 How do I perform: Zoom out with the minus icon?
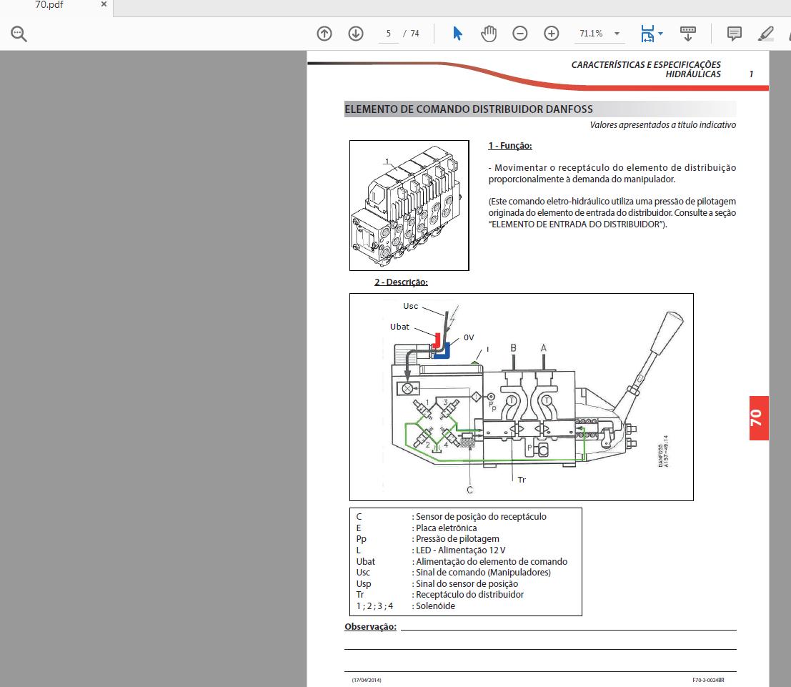click(519, 33)
